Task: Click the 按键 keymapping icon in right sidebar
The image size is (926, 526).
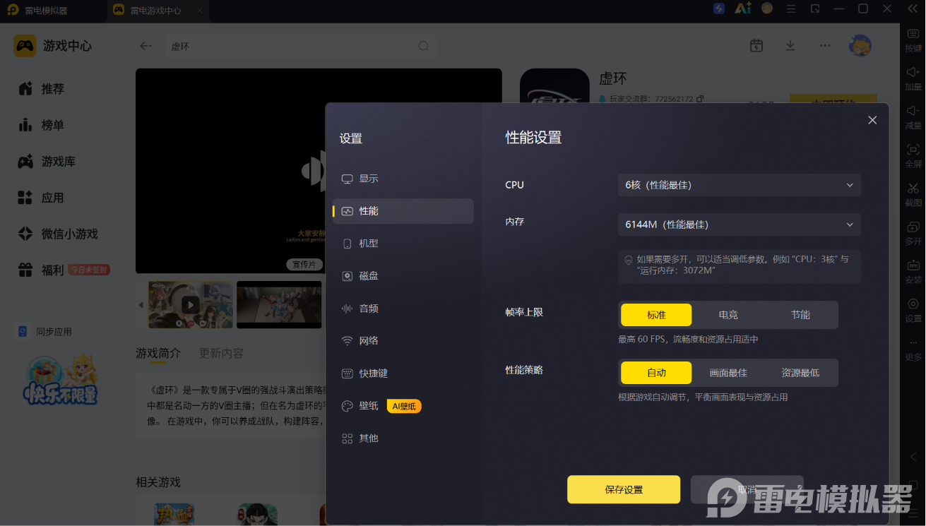Action: click(x=913, y=34)
